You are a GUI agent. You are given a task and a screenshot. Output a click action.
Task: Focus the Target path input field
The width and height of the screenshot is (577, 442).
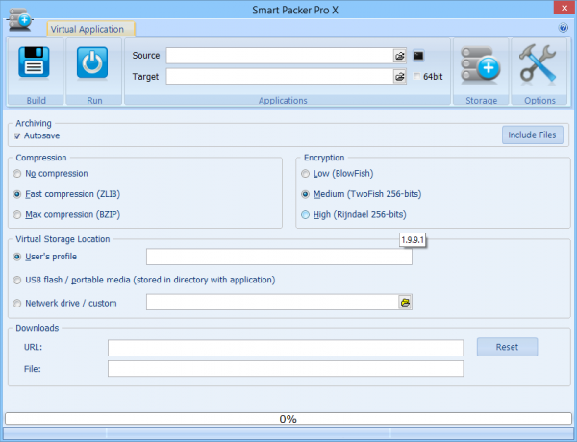[x=280, y=77]
